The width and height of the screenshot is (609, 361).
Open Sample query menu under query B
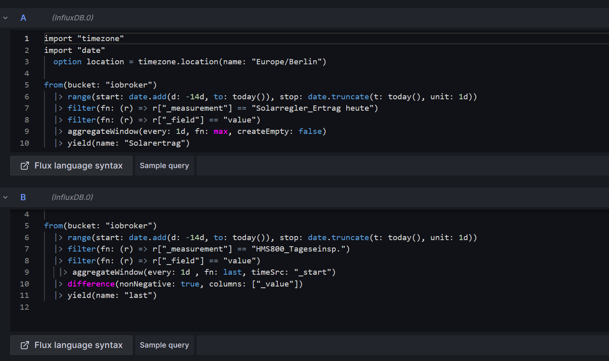164,345
